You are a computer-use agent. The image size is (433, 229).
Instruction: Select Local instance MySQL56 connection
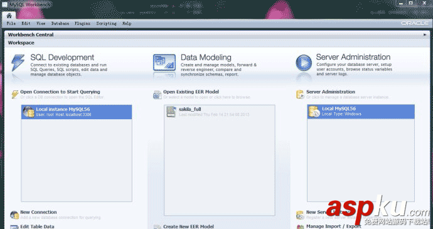77,112
